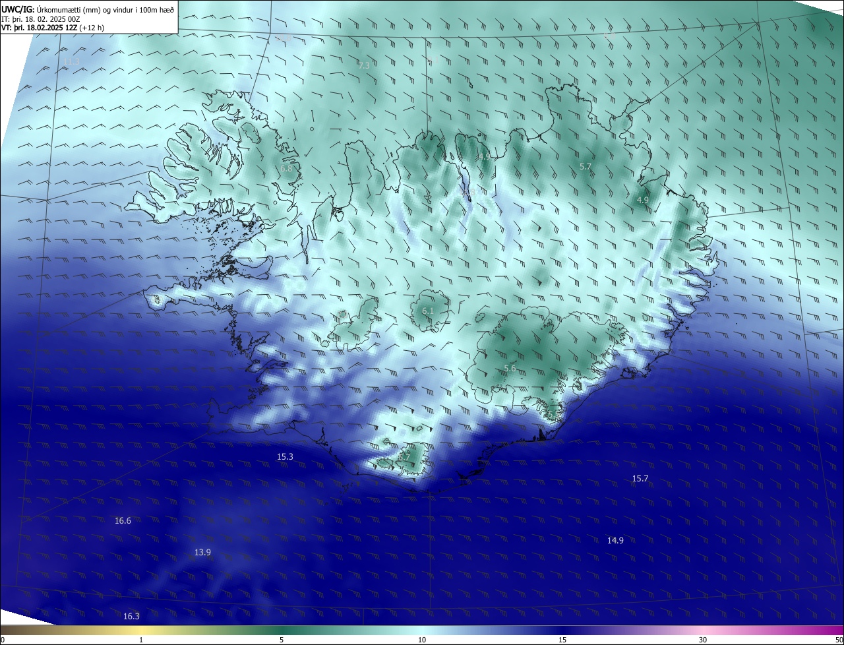
Task: Click the 13.9 value label on the map
Action: click(202, 552)
